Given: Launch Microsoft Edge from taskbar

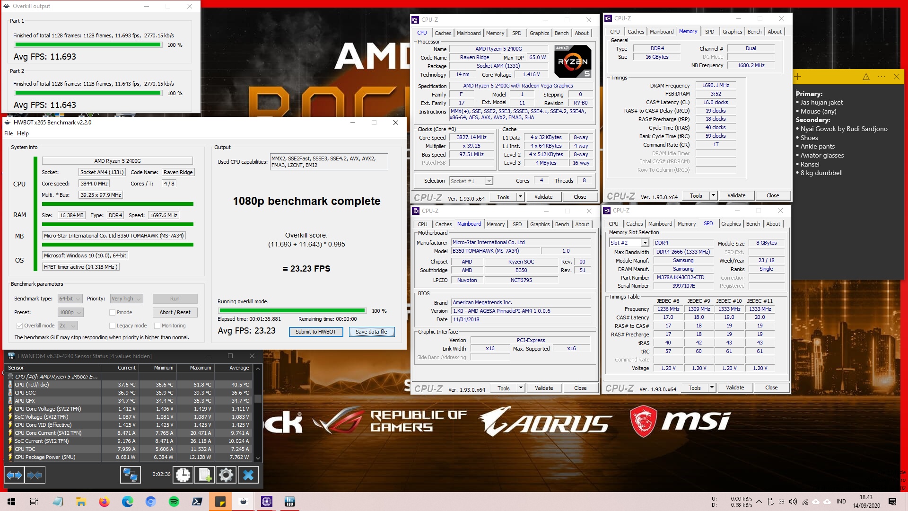Looking at the screenshot, I should coord(127,502).
